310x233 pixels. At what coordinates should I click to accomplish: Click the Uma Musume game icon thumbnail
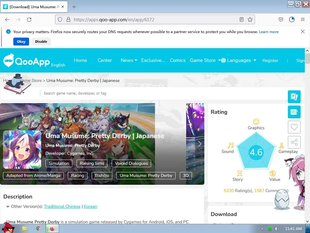click(x=22, y=150)
